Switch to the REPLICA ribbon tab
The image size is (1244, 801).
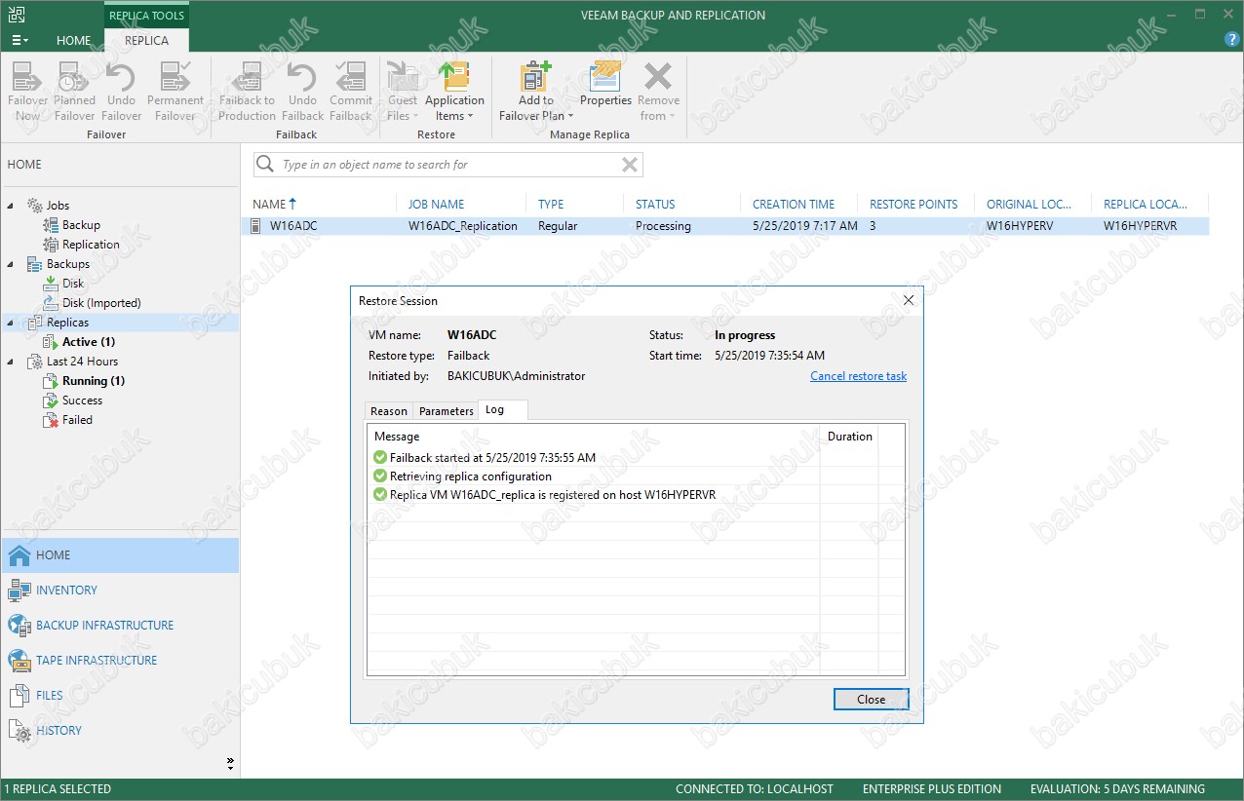click(x=146, y=41)
